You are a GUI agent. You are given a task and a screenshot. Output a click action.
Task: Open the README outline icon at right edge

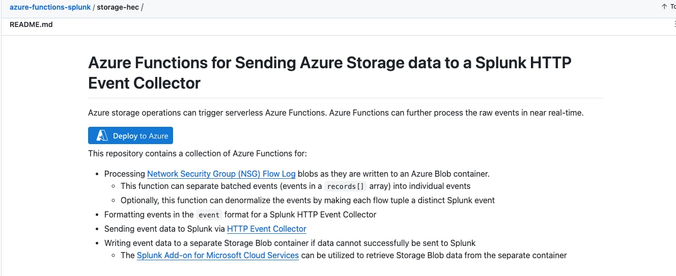pos(674,24)
